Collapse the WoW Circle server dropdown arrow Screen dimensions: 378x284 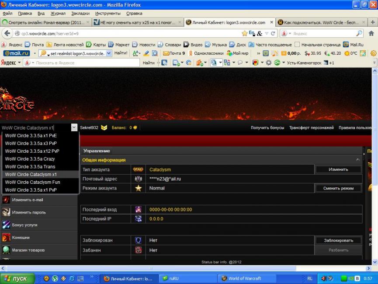click(x=74, y=128)
